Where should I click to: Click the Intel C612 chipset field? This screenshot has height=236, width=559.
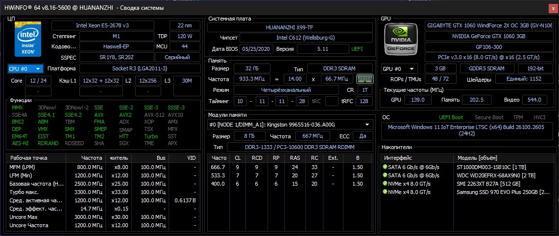pos(306,38)
